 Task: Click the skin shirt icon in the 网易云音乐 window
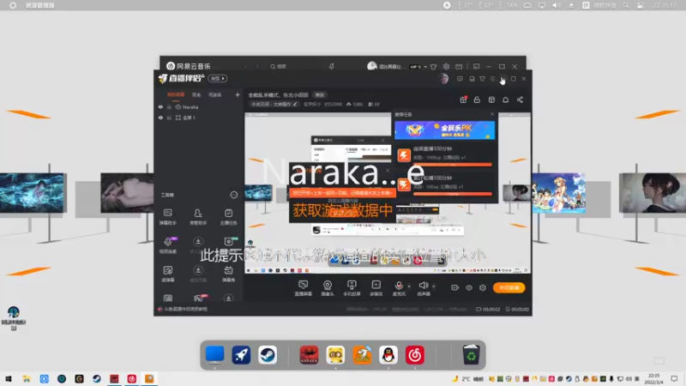[x=434, y=67]
